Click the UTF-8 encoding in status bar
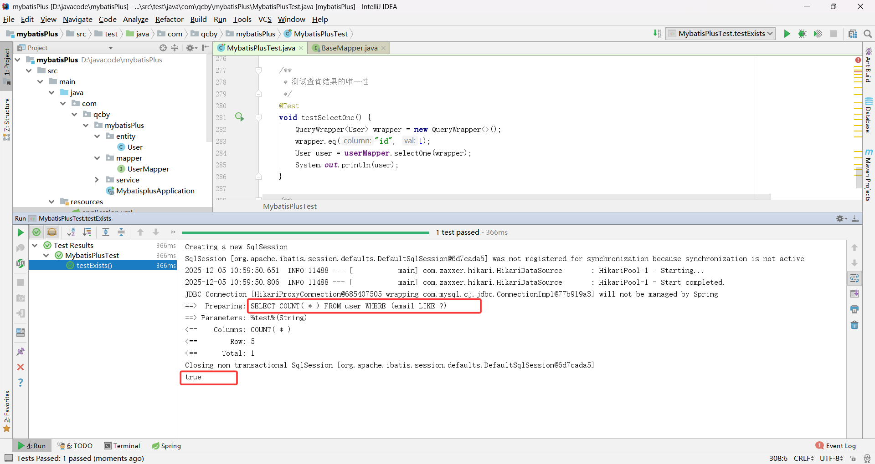Viewport: 875px width, 464px height. pyautogui.click(x=831, y=458)
